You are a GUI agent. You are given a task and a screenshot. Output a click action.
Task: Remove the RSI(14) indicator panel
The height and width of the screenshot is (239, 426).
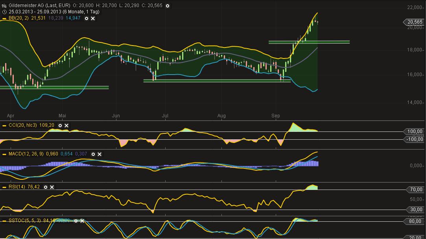click(52, 187)
